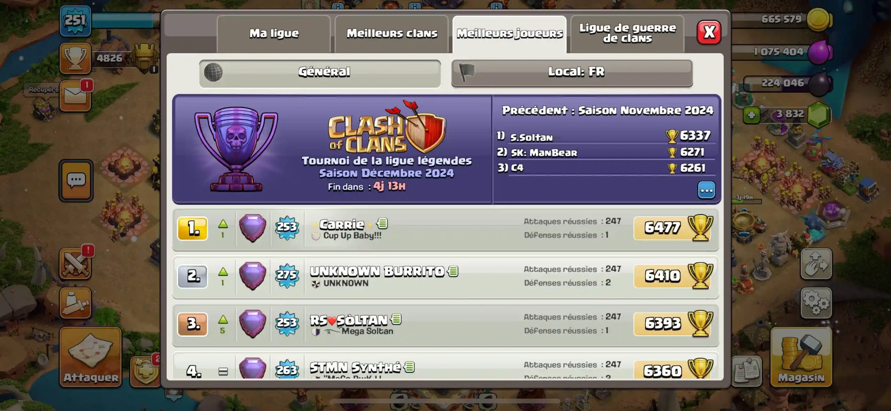Open Carrie's player row
This screenshot has height=411, width=891.
coord(445,229)
